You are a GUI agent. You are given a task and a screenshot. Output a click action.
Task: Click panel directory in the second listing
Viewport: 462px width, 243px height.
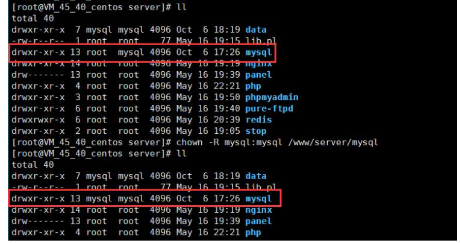pos(258,221)
